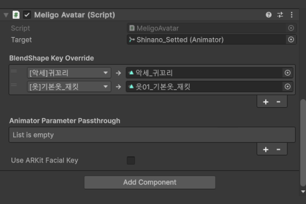The width and height of the screenshot is (306, 204).
Task: Click the C# script icon in component header
Action: click(x=16, y=15)
